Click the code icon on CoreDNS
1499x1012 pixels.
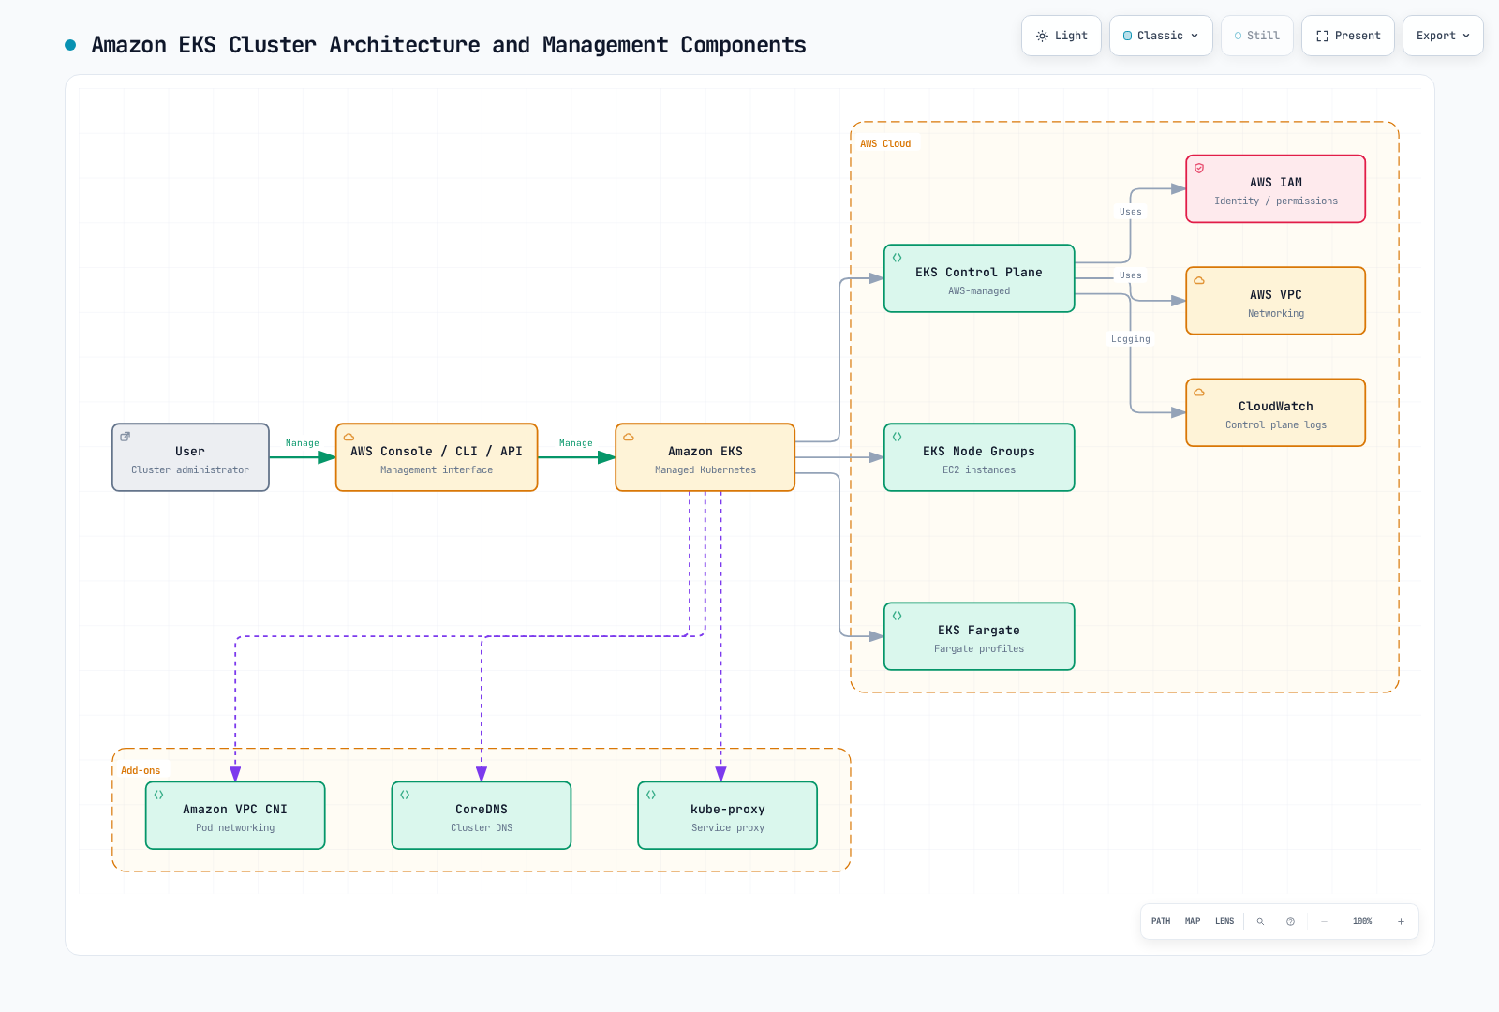405,795
